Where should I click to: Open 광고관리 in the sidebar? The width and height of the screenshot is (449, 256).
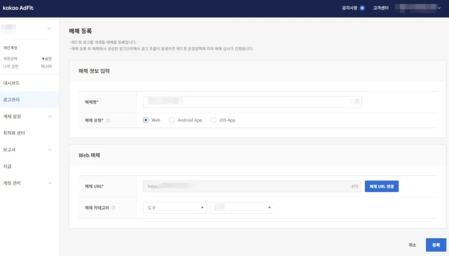click(x=11, y=100)
